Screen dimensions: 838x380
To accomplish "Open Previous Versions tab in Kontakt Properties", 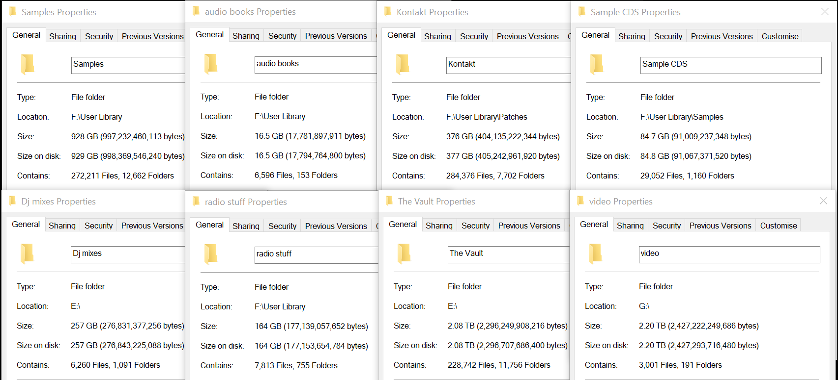I will [x=528, y=36].
